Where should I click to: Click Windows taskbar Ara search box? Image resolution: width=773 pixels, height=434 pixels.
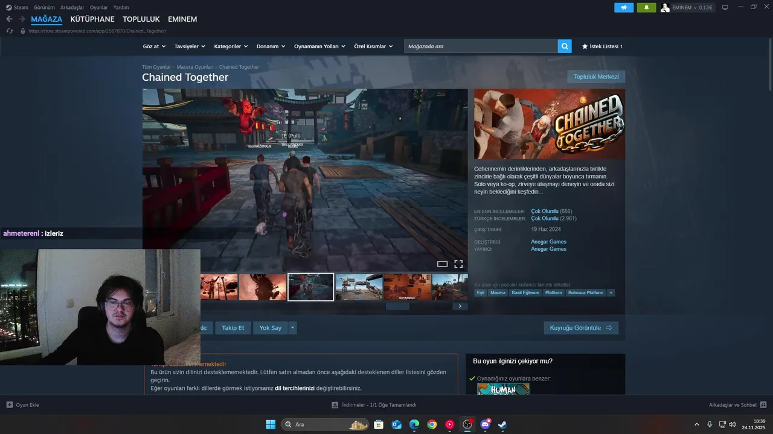(326, 424)
